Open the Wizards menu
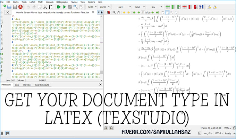The width and height of the screenshot is (236, 139). (50, 2)
